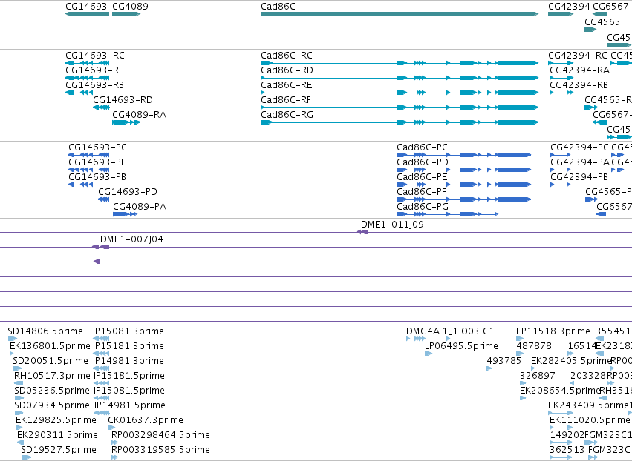Click EST LP06495.5prime
The width and height of the screenshot is (632, 461).
(x=429, y=354)
